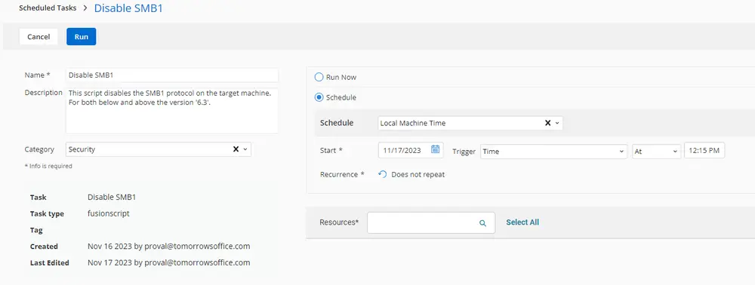This screenshot has width=755, height=285.
Task: Clear Local Machine Time with X
Action: click(547, 123)
